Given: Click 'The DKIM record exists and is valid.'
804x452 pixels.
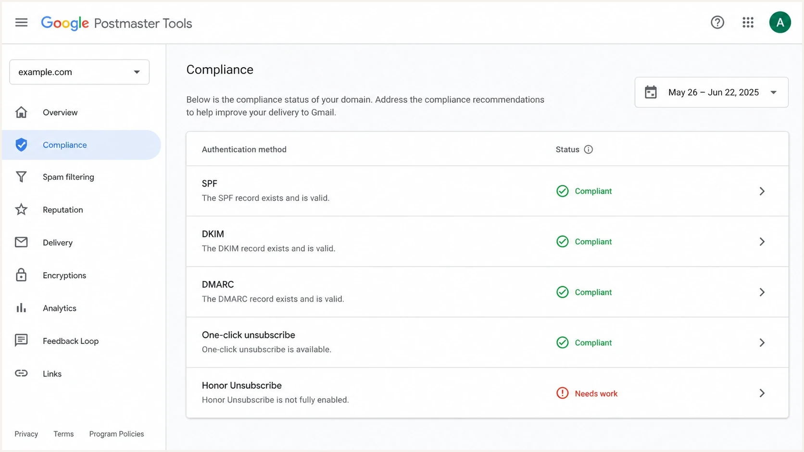Looking at the screenshot, I should 269,248.
